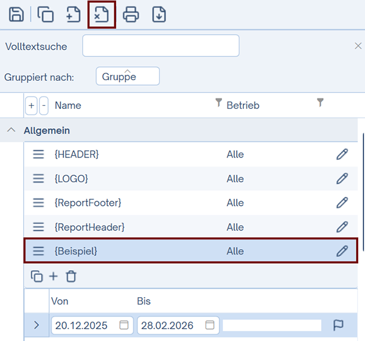The width and height of the screenshot is (365, 341).
Task: Click the export download icon in toolbar
Action: [159, 15]
